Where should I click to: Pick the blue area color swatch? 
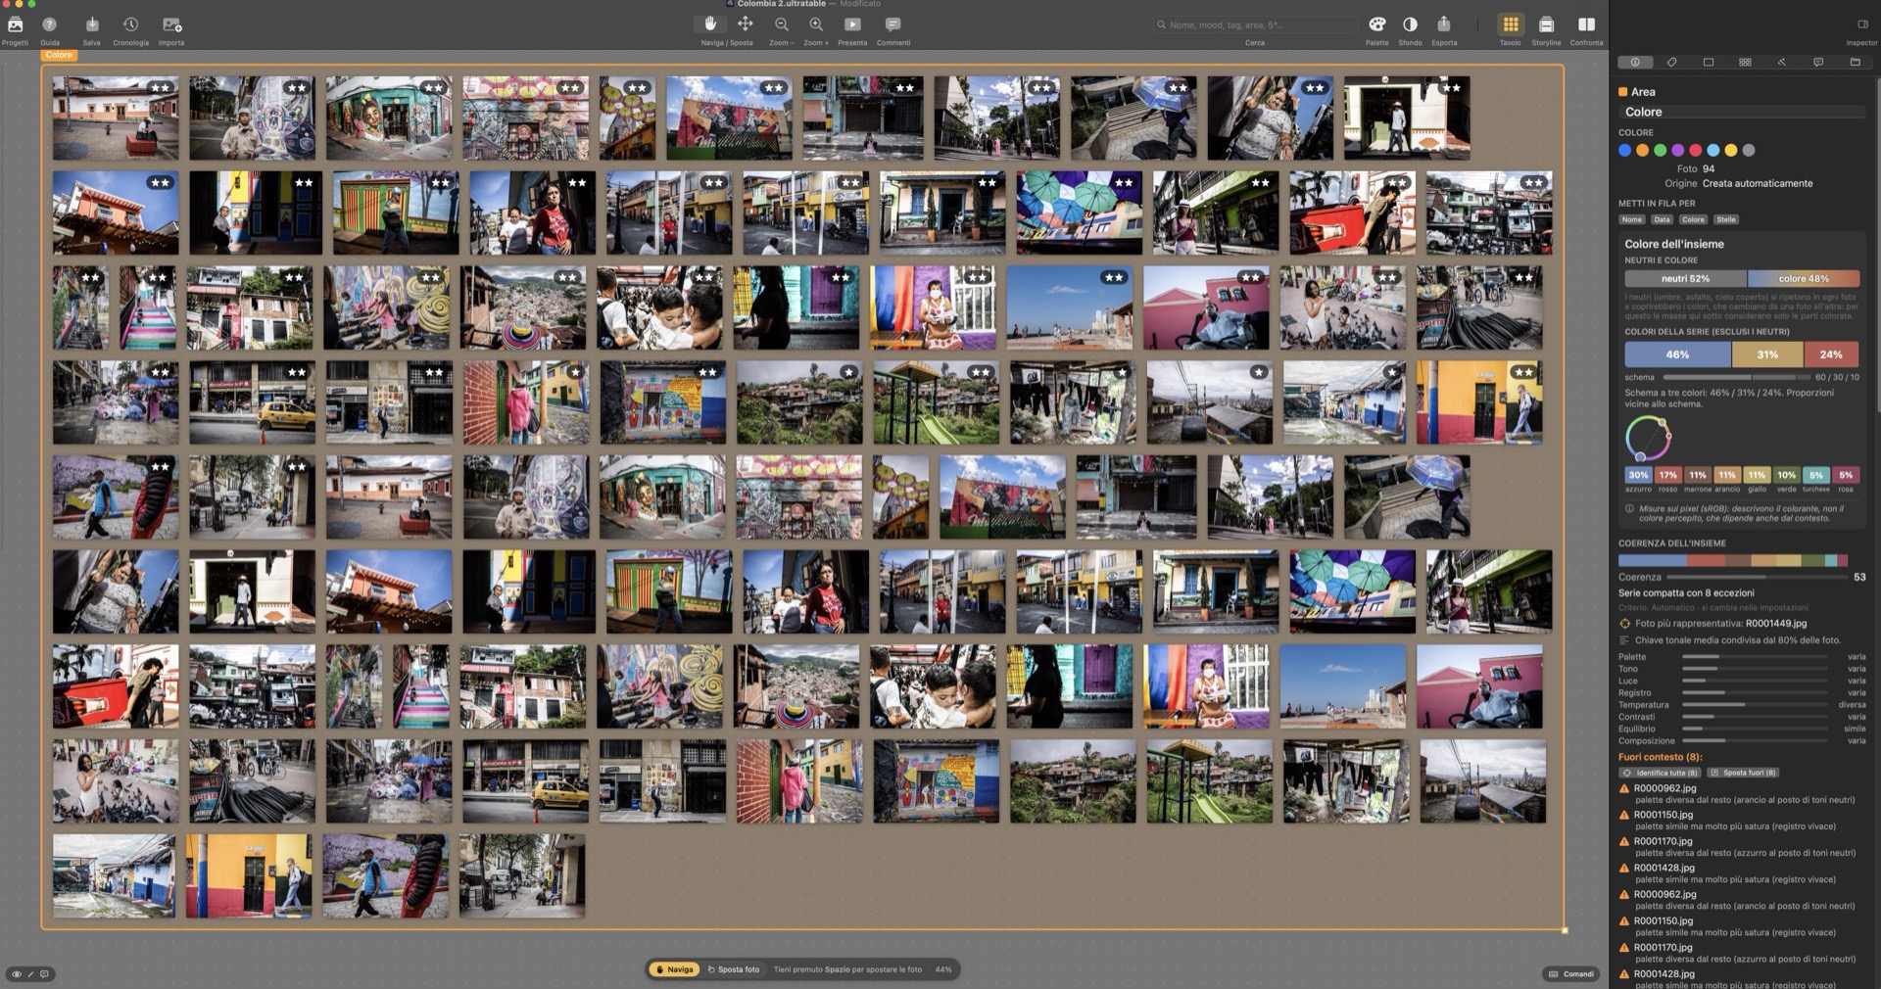pyautogui.click(x=1625, y=150)
